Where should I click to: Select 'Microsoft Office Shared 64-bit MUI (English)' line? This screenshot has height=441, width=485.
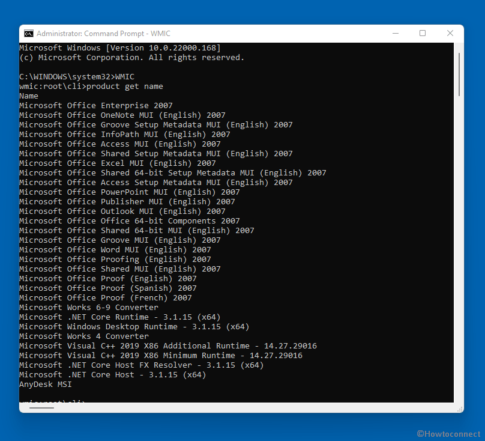tap(137, 230)
